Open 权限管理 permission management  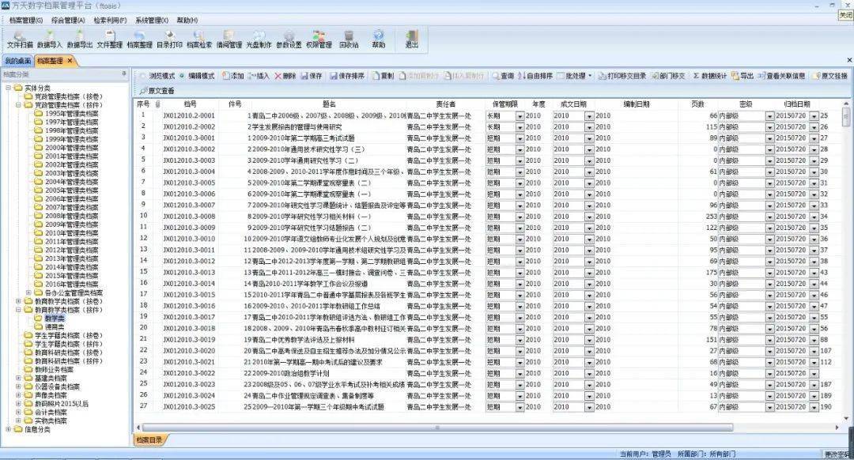(319, 40)
